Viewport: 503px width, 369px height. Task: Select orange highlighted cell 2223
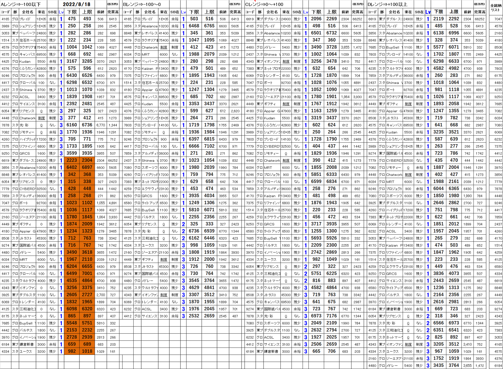coord(72,160)
